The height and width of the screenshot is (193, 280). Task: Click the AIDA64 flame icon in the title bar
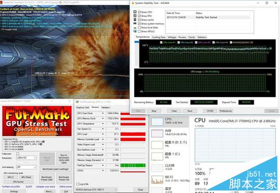(133, 3)
